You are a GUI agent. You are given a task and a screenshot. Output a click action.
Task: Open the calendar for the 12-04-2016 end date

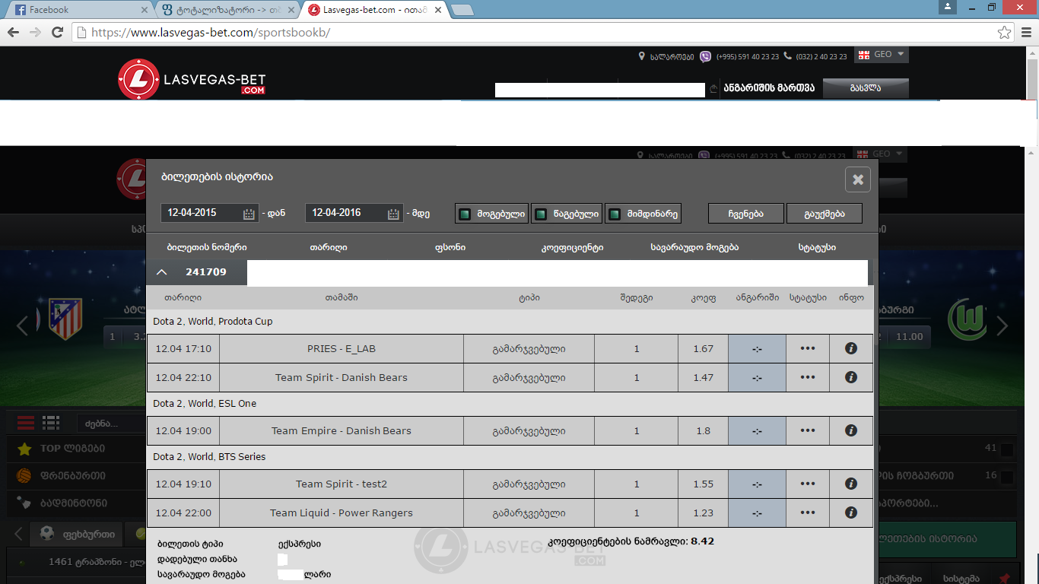pos(393,214)
